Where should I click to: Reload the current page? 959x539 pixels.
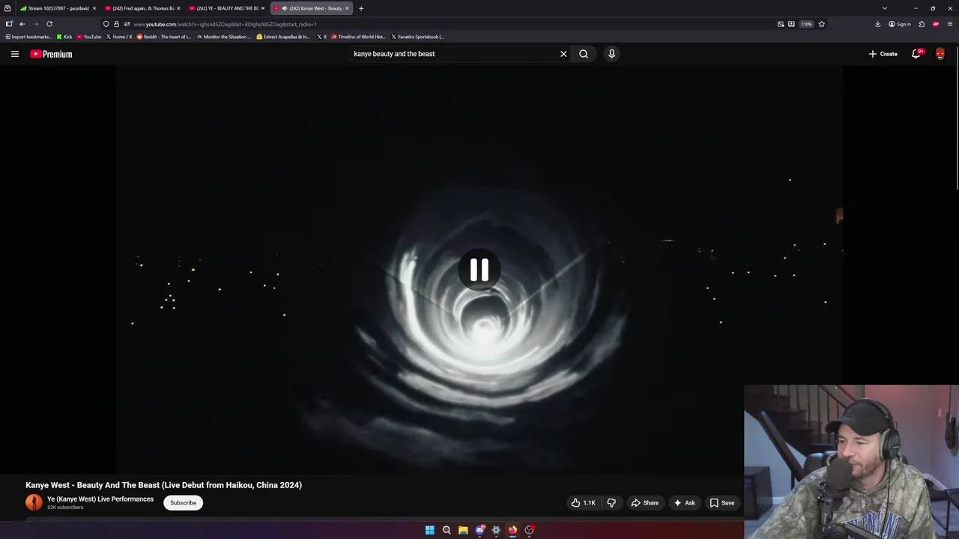[x=49, y=24]
